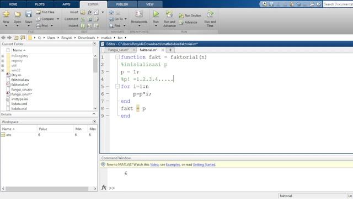Expand the Details panel chevron
The height and width of the screenshot is (199, 353).
pos(94,114)
